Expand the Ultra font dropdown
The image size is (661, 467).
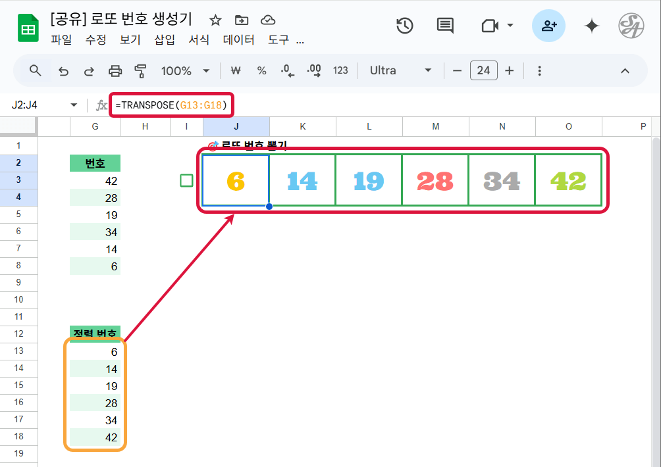click(x=400, y=70)
